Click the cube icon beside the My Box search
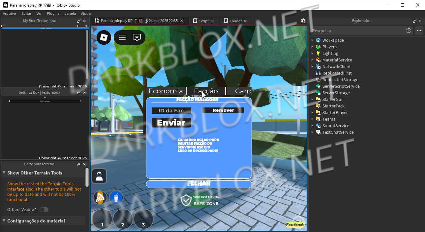 (86, 26)
